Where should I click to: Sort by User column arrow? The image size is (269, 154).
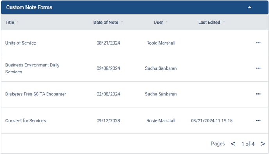pos(167,23)
